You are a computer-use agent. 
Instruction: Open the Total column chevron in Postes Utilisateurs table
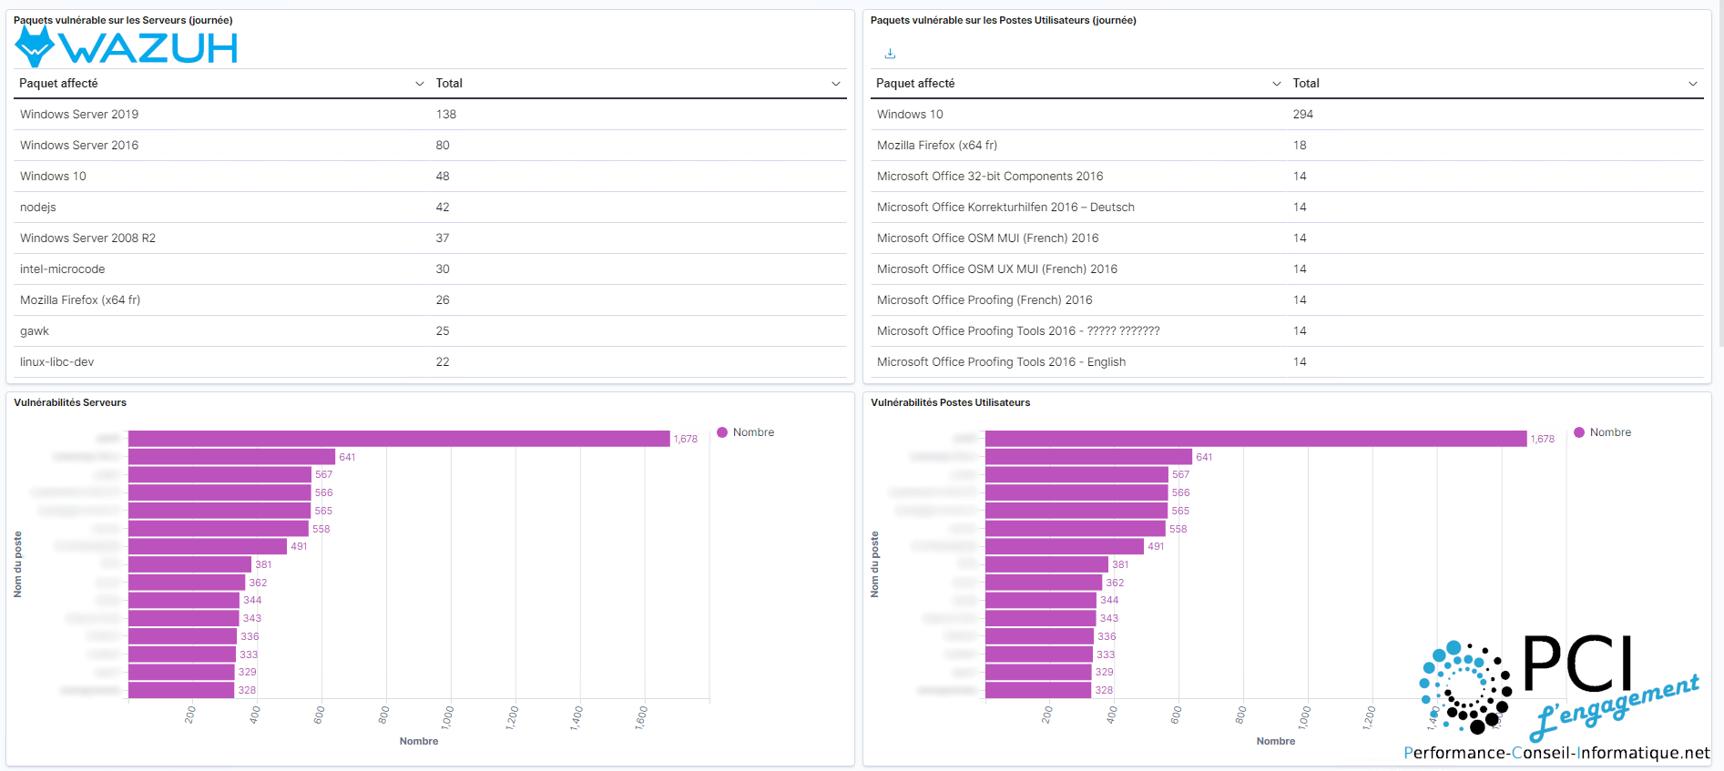coord(1693,84)
